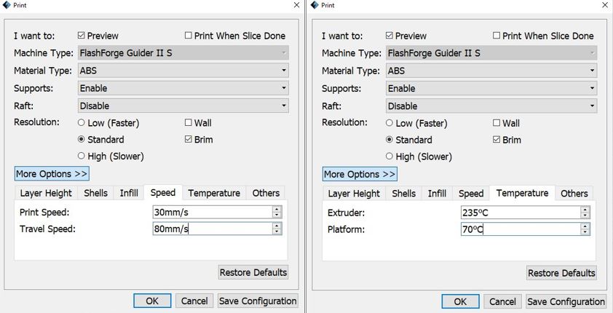Open Supports dropdown in right dialog

pos(491,88)
